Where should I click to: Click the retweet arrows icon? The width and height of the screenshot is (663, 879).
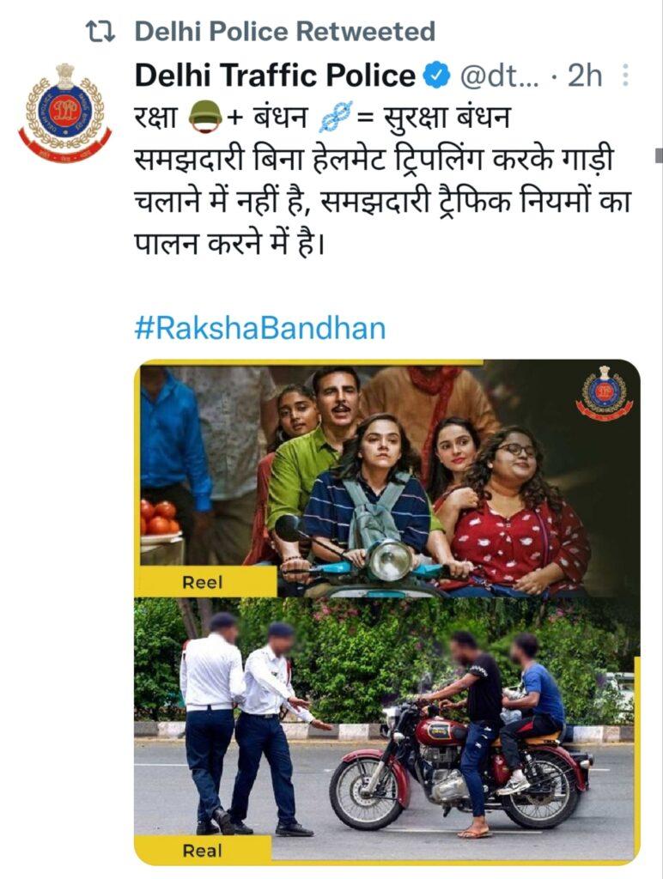pos(100,32)
